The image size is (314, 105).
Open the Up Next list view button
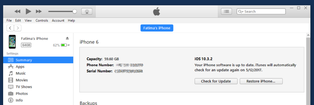227,11
